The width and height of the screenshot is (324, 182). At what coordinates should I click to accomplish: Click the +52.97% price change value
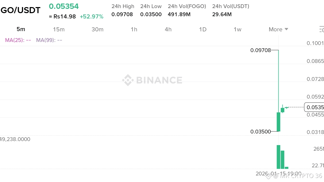pyautogui.click(x=92, y=17)
